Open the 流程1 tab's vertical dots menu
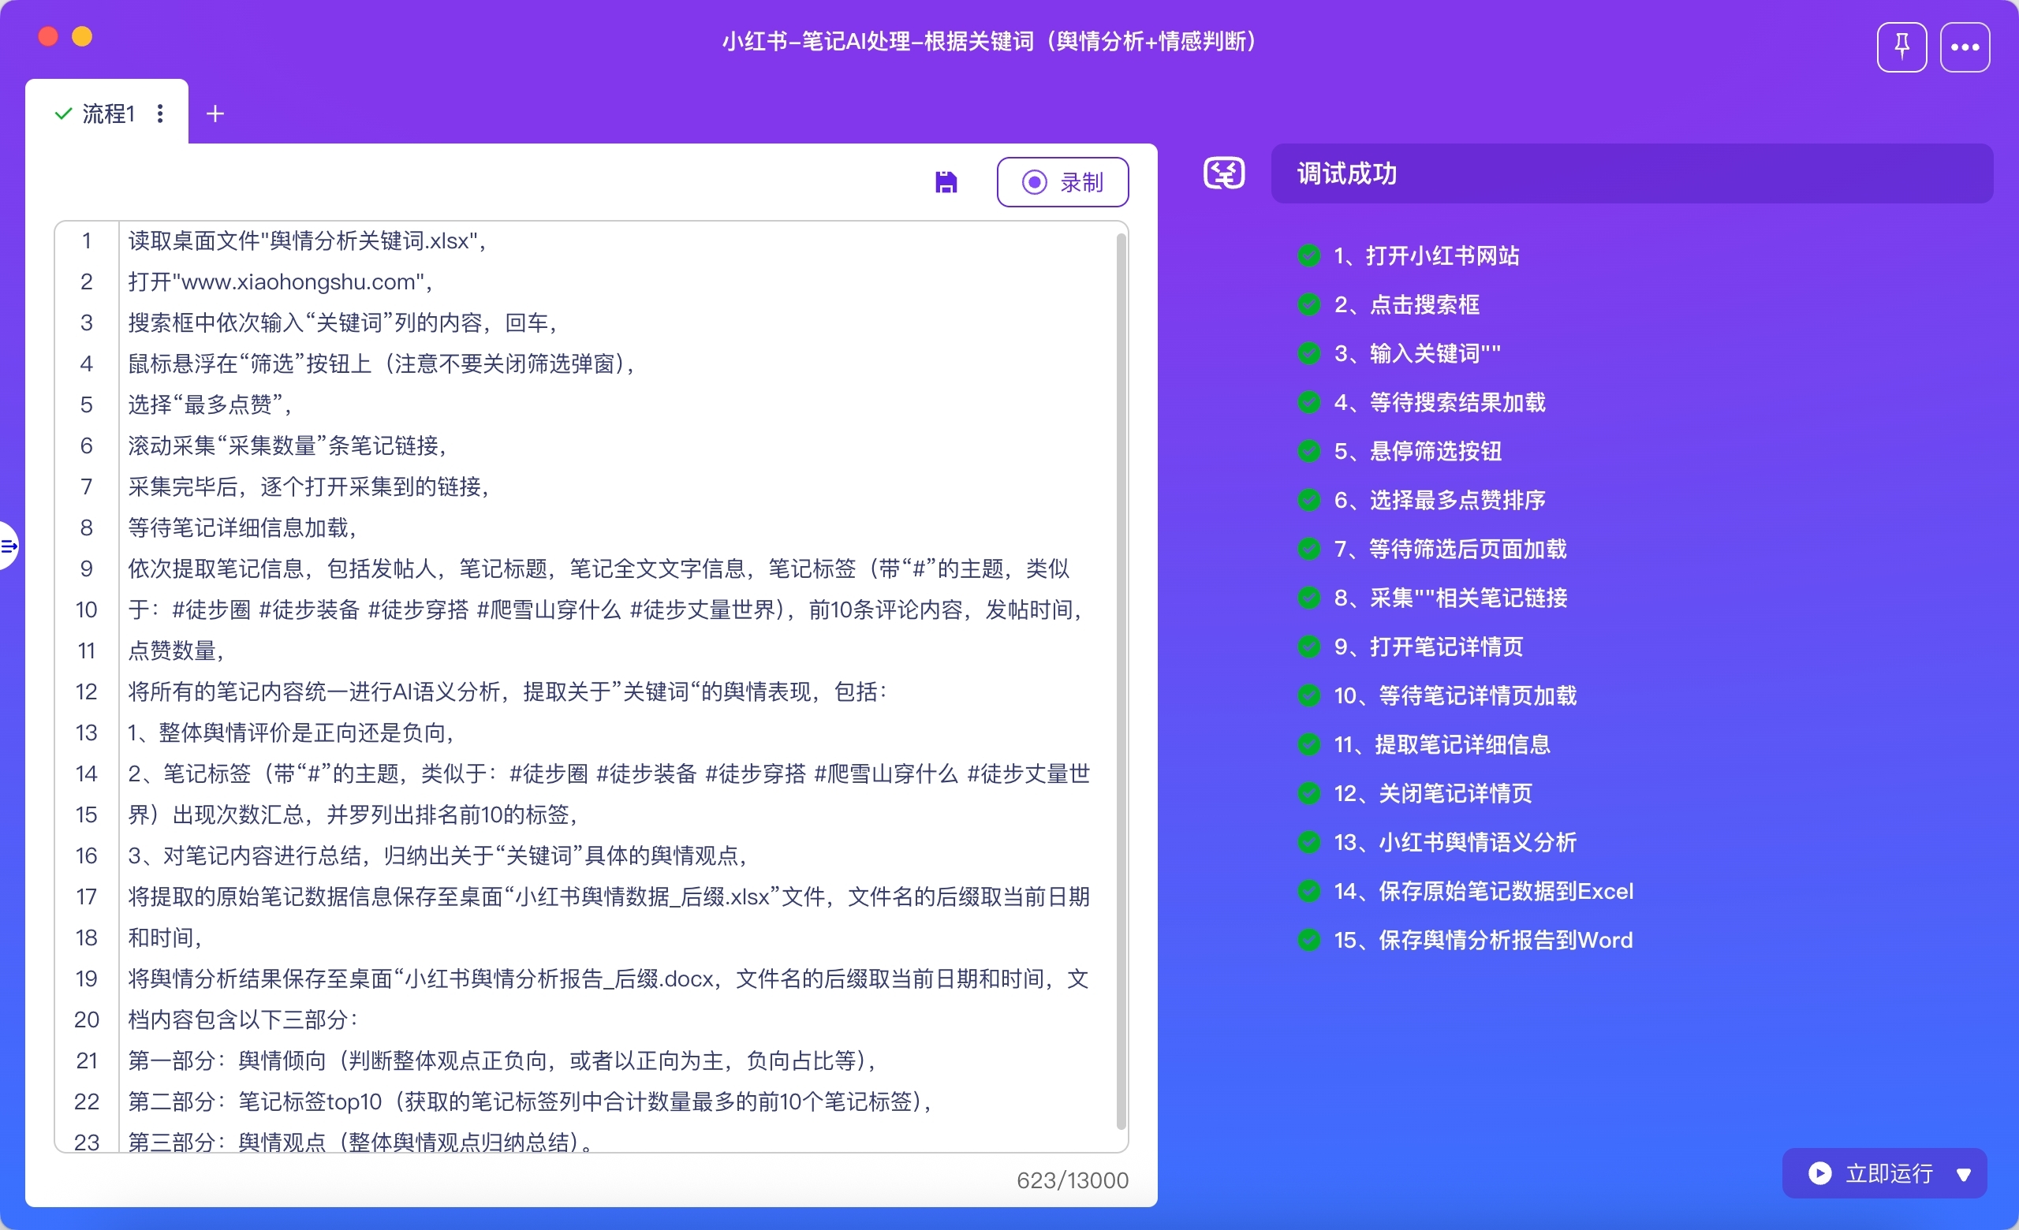Viewport: 2019px width, 1230px height. tap(161, 114)
